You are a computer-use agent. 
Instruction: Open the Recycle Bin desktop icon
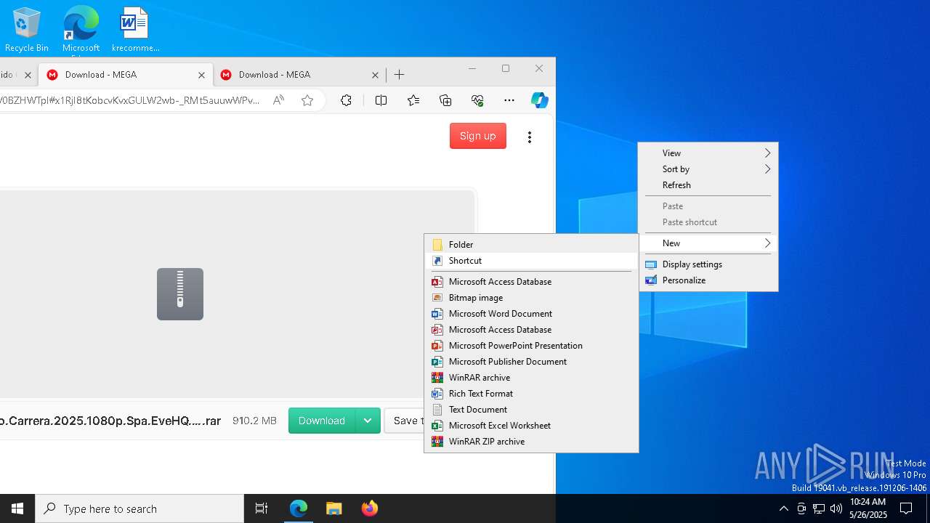pos(27,30)
